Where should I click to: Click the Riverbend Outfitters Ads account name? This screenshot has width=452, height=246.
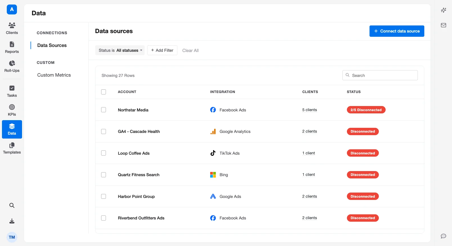[141, 218]
